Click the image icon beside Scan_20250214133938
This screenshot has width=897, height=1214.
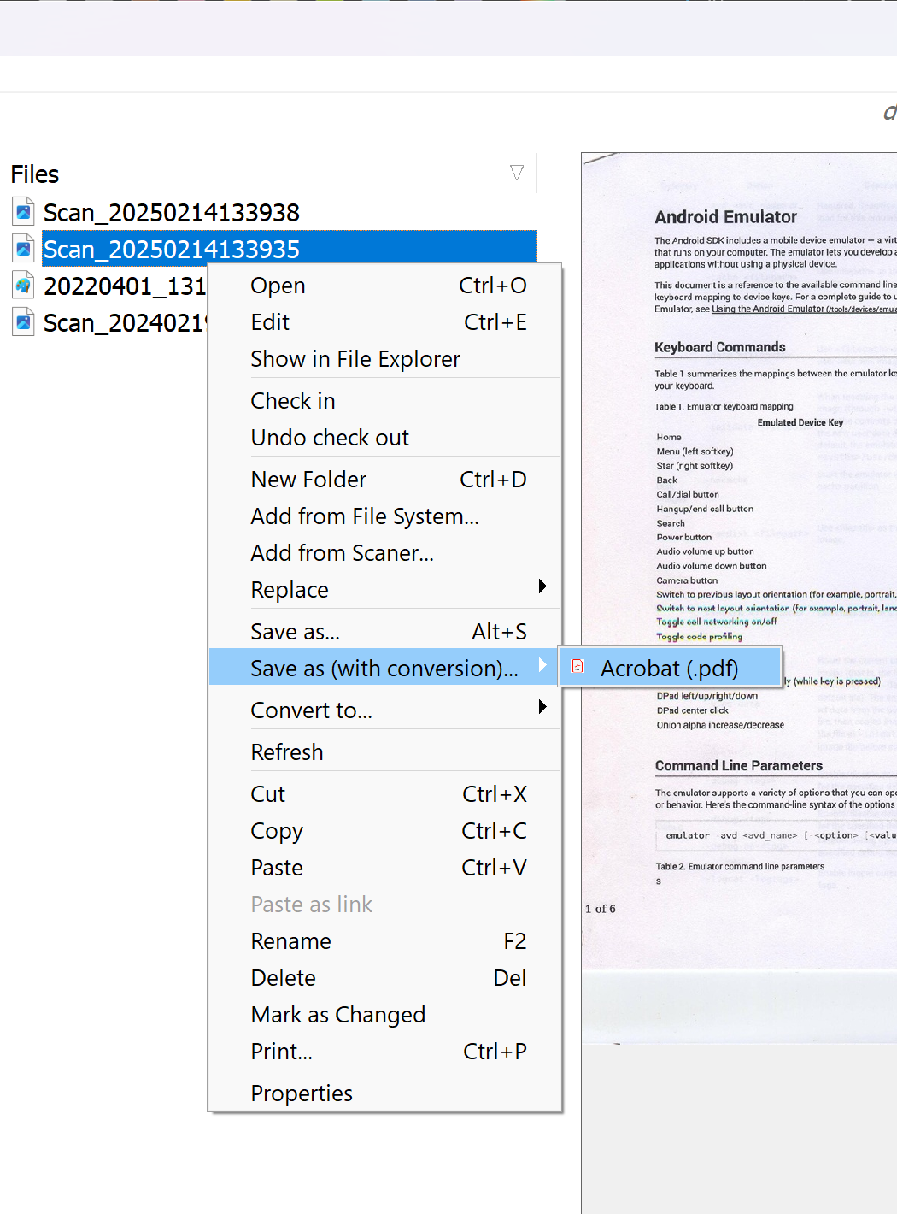pyautogui.click(x=23, y=211)
